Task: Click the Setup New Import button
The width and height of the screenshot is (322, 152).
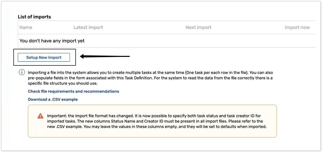Action: coord(44,57)
